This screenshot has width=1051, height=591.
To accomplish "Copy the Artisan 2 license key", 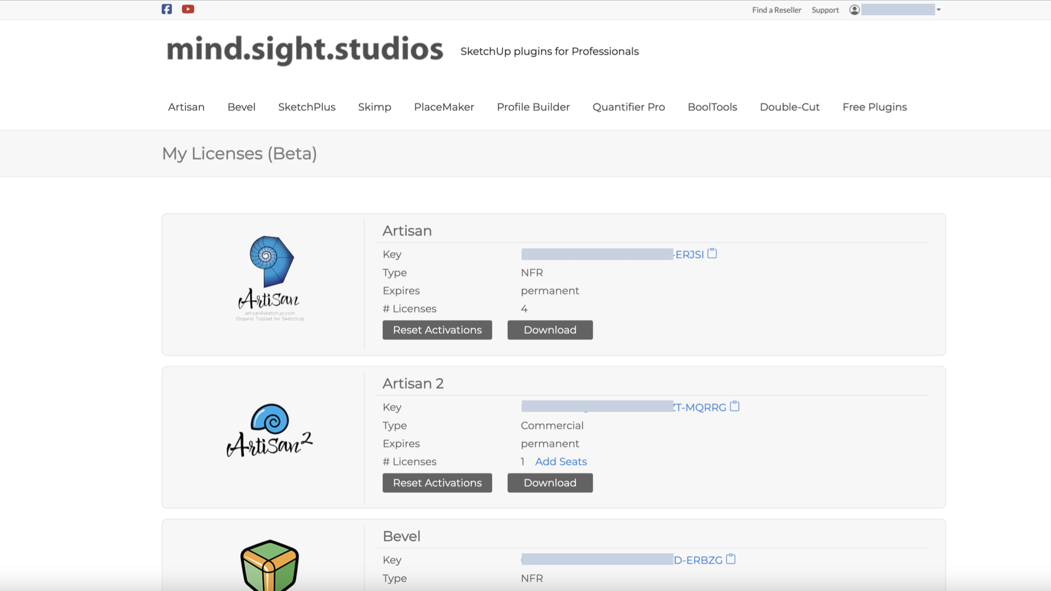I will tap(735, 406).
